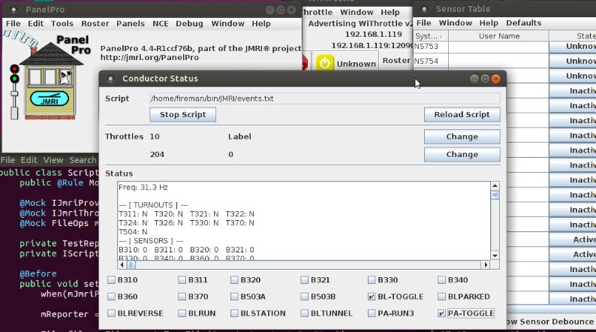Viewport: 596px width, 332px height.
Task: Expand the Defaults menu in Sensor Table
Action: click(x=523, y=23)
